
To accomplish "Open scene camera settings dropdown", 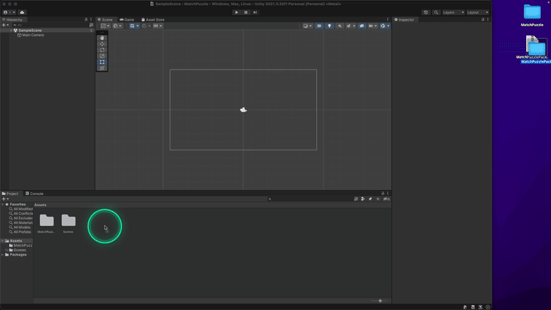I will (x=373, y=25).
